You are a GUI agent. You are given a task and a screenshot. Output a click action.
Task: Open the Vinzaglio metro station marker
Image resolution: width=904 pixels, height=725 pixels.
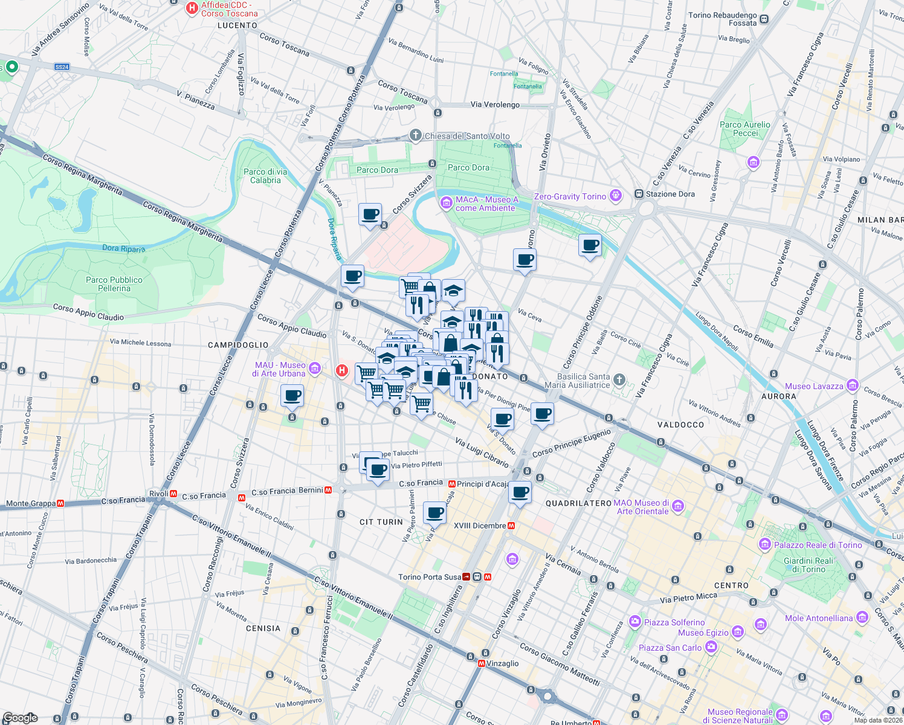tap(481, 663)
